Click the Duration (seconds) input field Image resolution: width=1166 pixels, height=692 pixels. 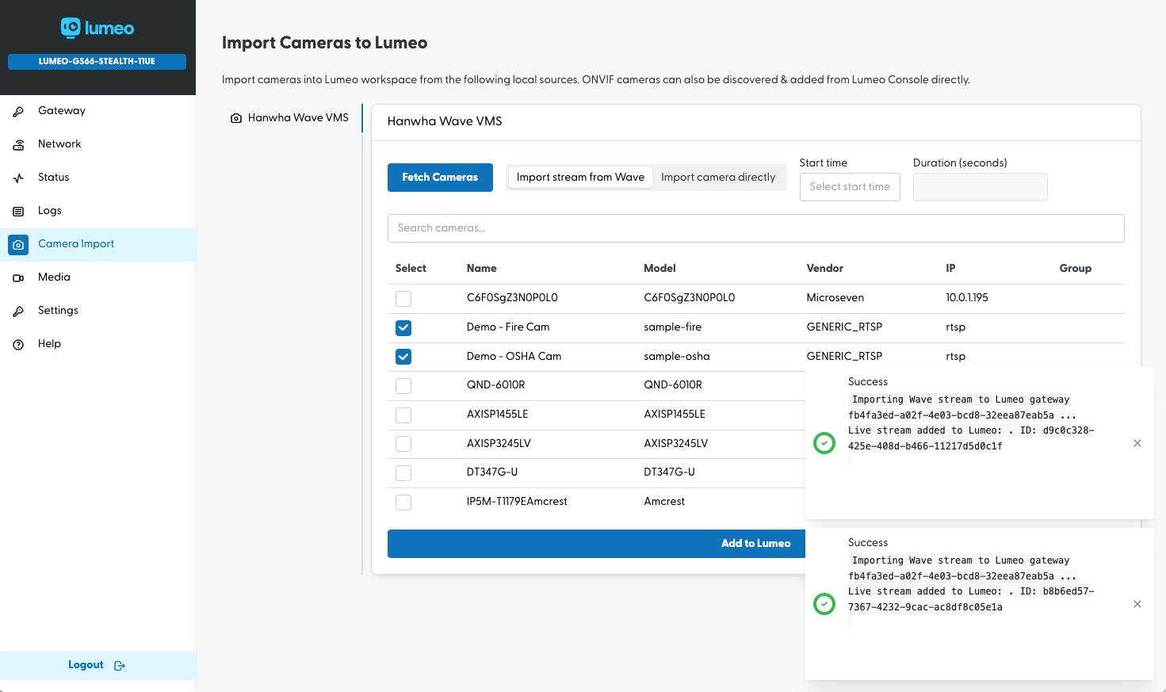point(980,187)
